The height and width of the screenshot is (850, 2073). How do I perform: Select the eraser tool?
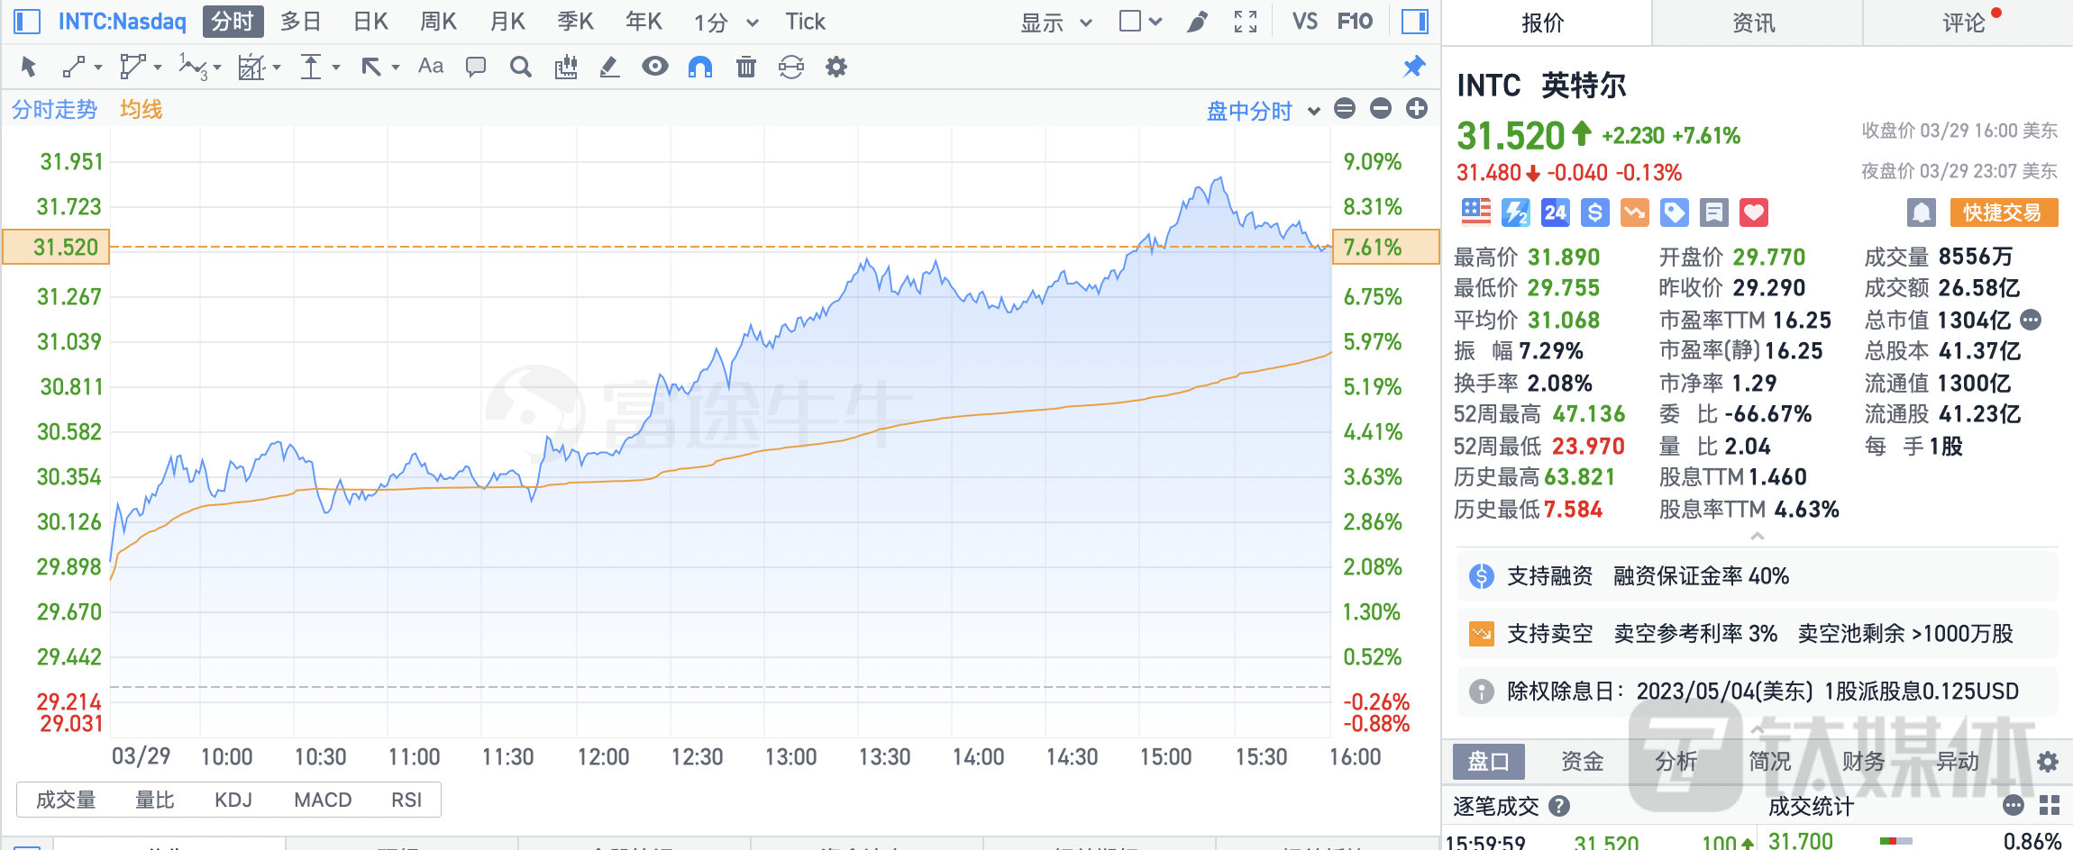pos(610,67)
